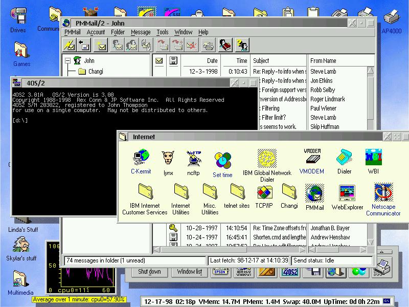Open the Window menu in PMMail
409x307 pixels.
pyautogui.click(x=184, y=32)
